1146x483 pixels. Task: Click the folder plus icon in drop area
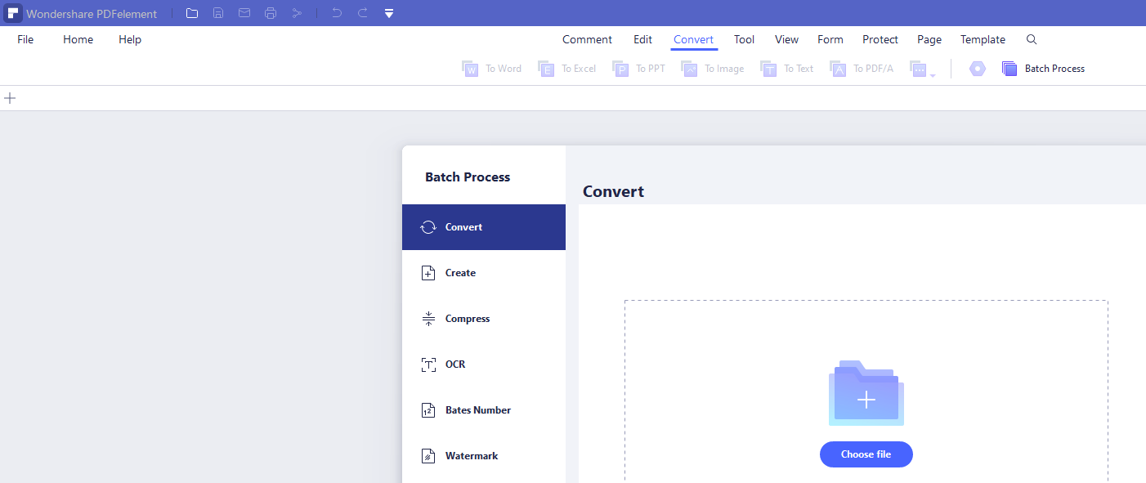(866, 393)
